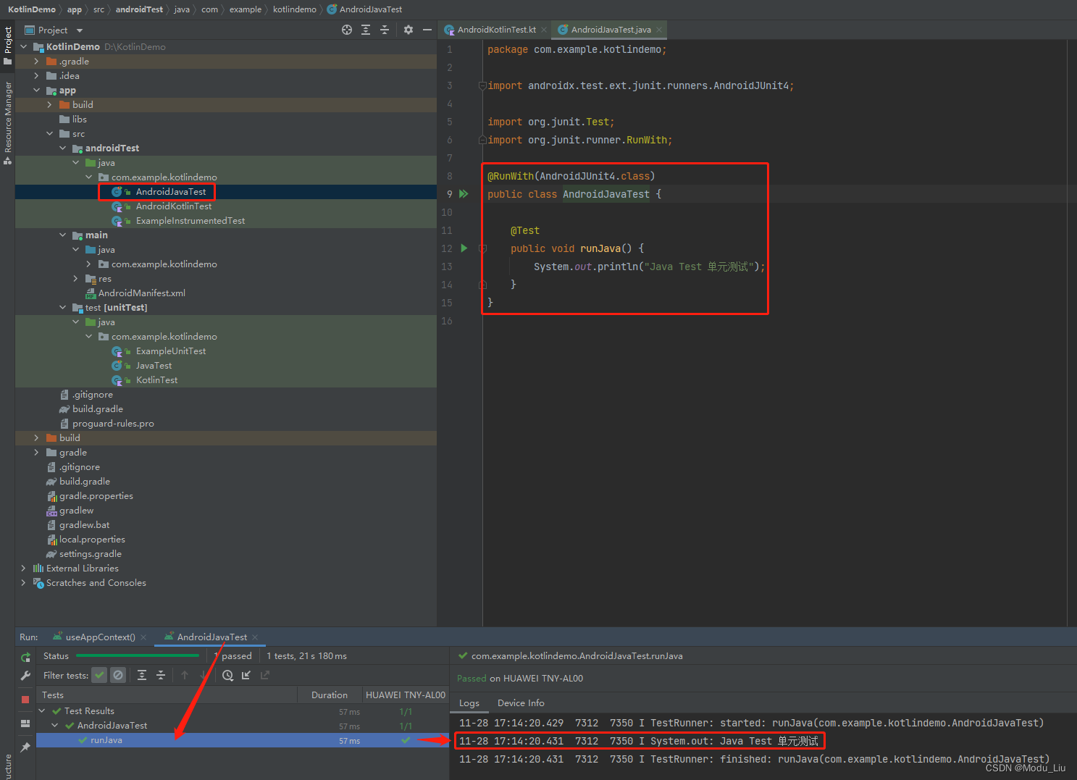The width and height of the screenshot is (1077, 780).
Task: Pin the Run tab
Action: (25, 747)
